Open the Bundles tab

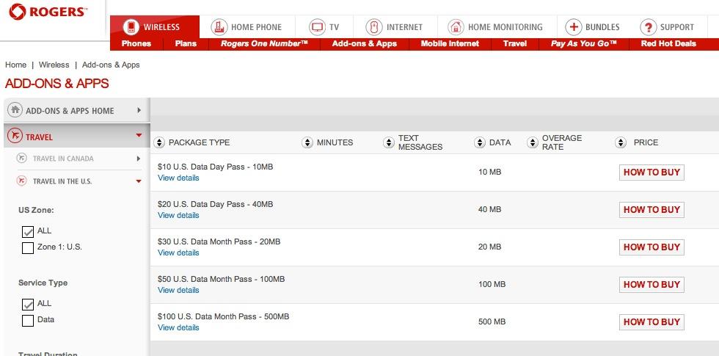pyautogui.click(x=593, y=27)
